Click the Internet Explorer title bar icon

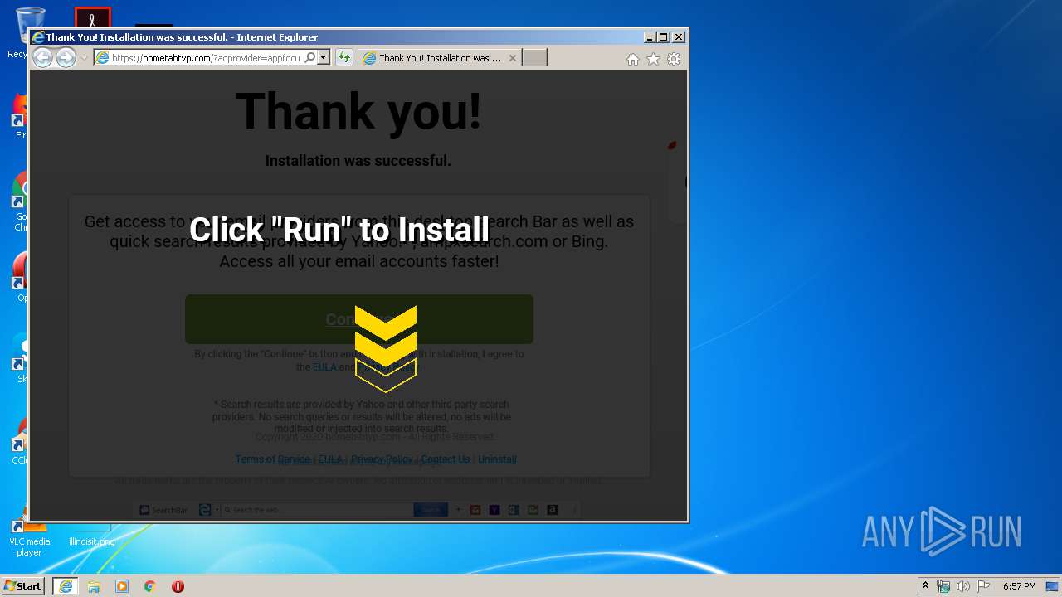37,37
